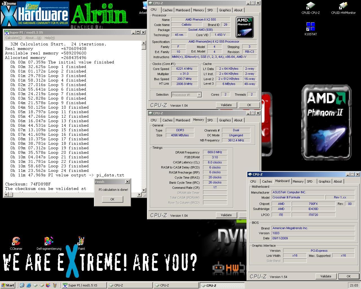Viewport: 361px width, 289px height.
Task: Click Validate in the CPU-Z Mainboard window
Action: [x=326, y=276]
